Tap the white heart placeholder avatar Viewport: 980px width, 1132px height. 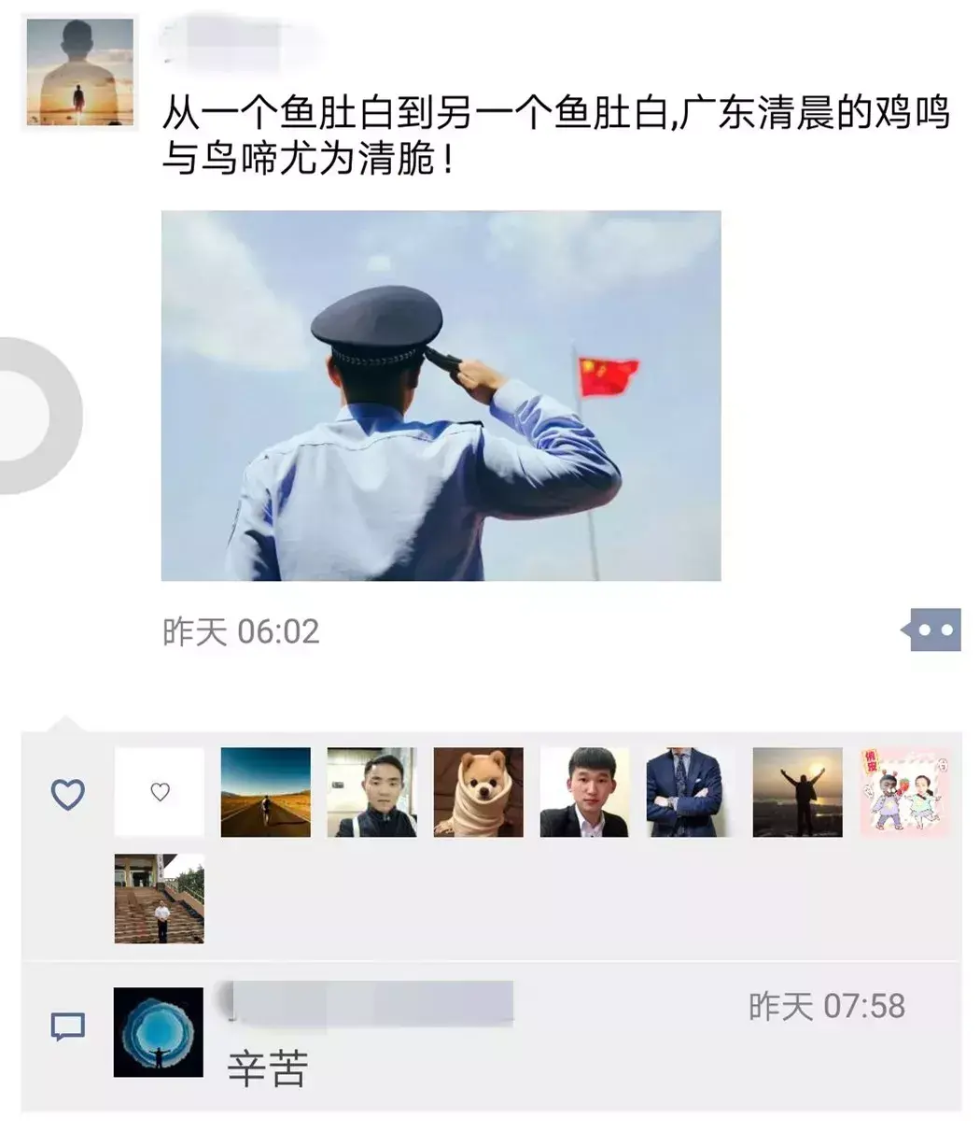click(160, 792)
